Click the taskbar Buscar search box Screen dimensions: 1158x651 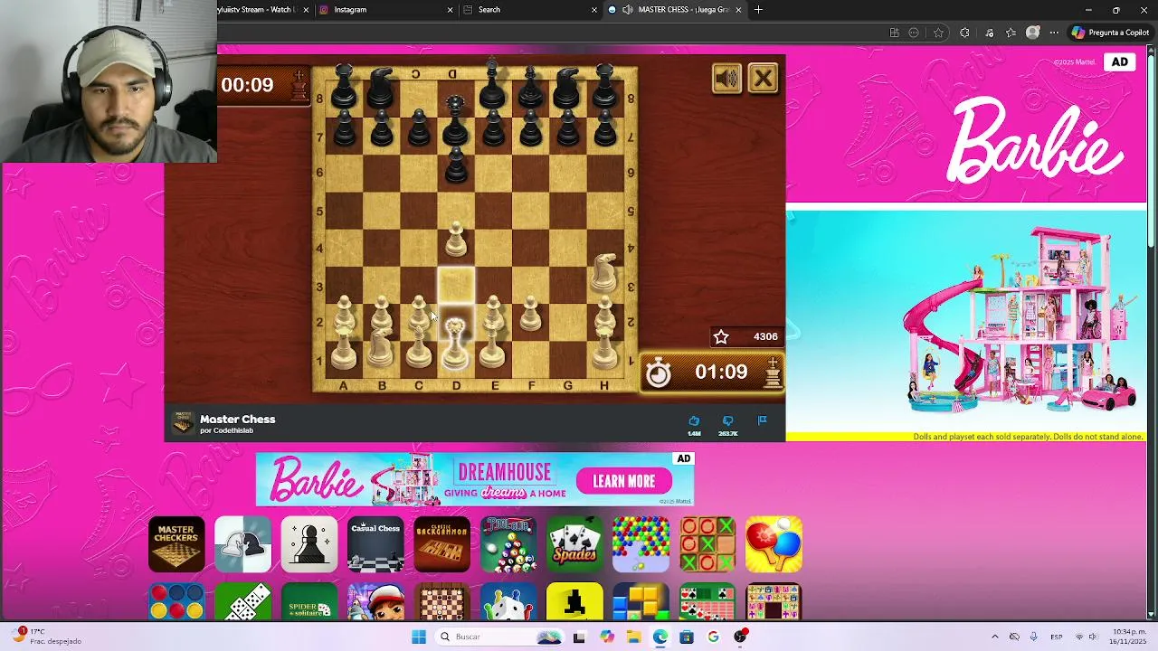[499, 637]
